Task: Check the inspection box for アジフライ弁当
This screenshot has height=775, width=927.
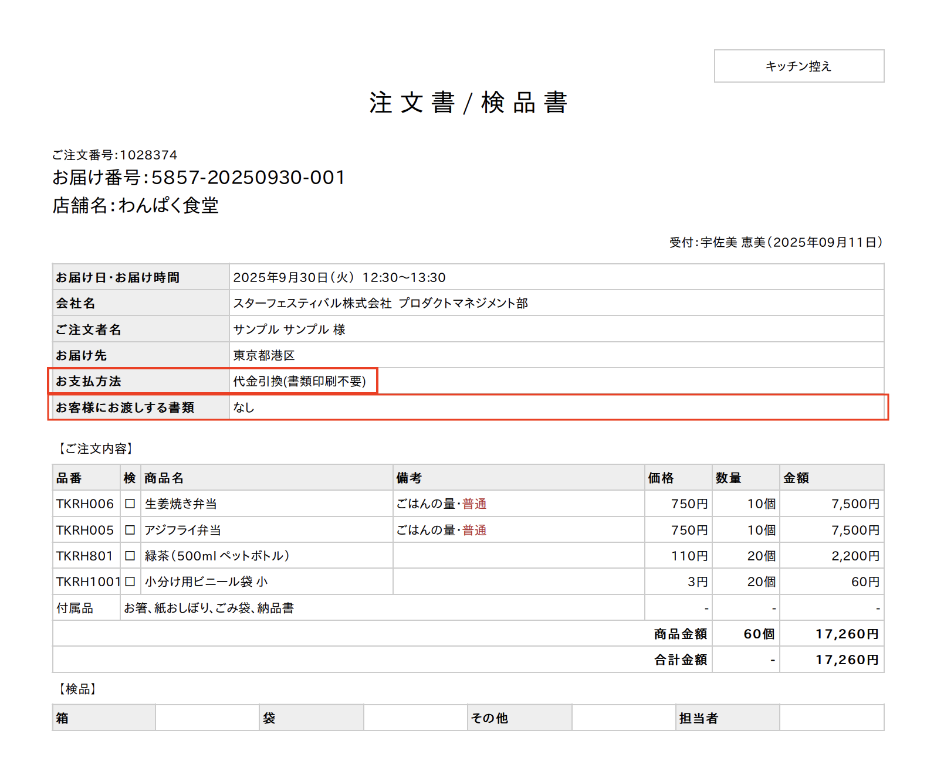Action: 130,530
